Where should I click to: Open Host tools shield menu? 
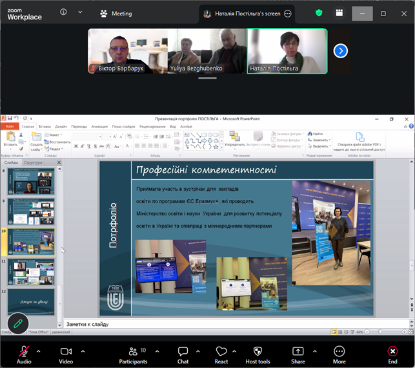click(258, 355)
